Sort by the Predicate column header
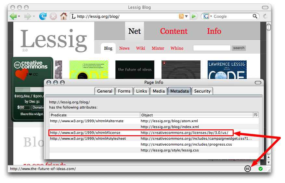This screenshot has height=183, width=285. [95, 115]
